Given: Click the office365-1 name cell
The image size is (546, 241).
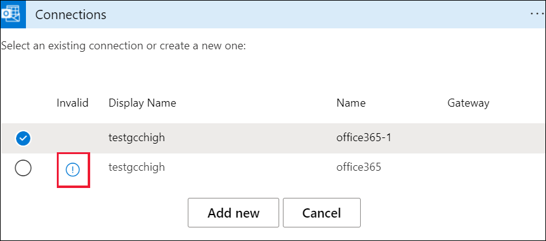Looking at the screenshot, I should (x=364, y=138).
